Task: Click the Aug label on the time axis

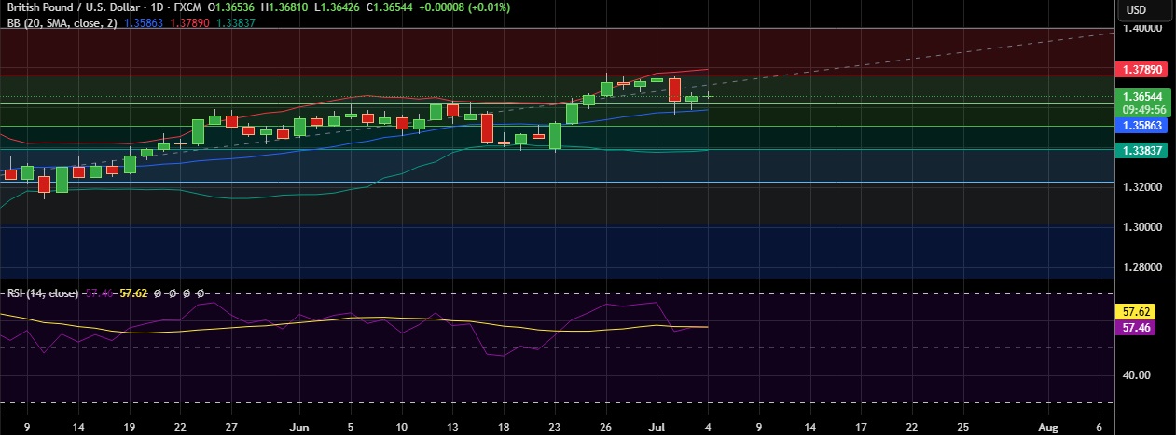Action: coord(1049,426)
